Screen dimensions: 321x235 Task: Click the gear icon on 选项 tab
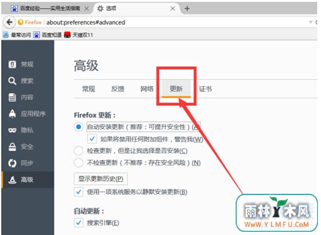pyautogui.click(x=100, y=8)
